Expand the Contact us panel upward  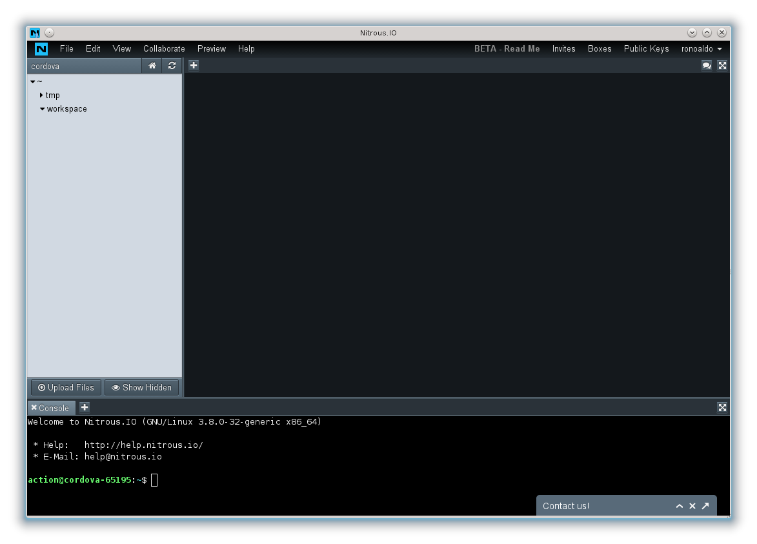coord(680,506)
